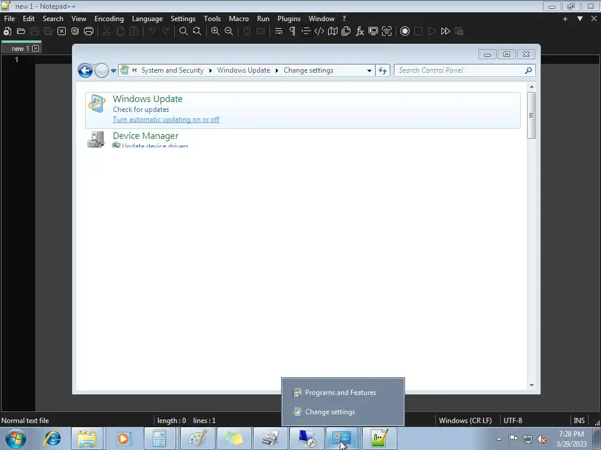Open the Device Manager heading link
The width and height of the screenshot is (601, 450).
[146, 136]
